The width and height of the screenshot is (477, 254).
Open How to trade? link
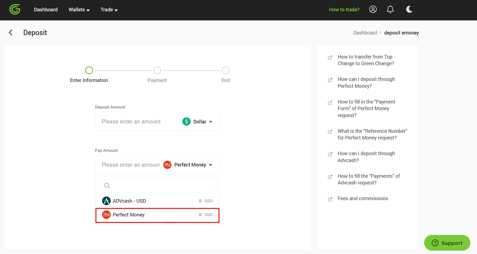(x=344, y=10)
